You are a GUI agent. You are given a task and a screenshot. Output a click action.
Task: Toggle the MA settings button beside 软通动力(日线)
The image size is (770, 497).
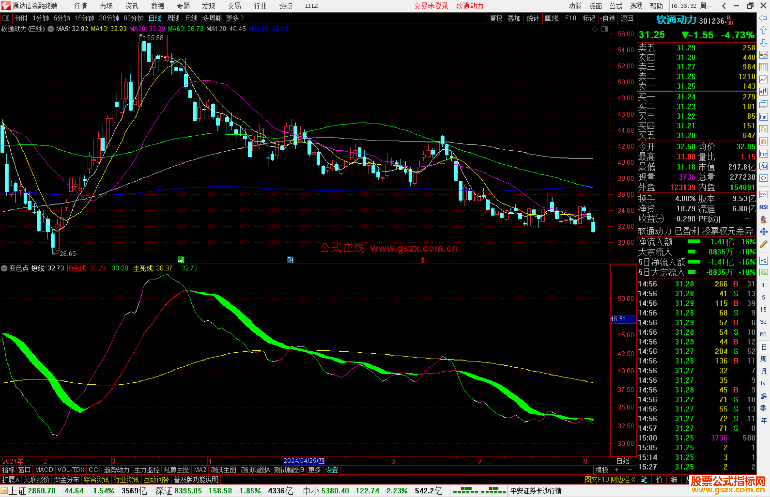(51, 29)
